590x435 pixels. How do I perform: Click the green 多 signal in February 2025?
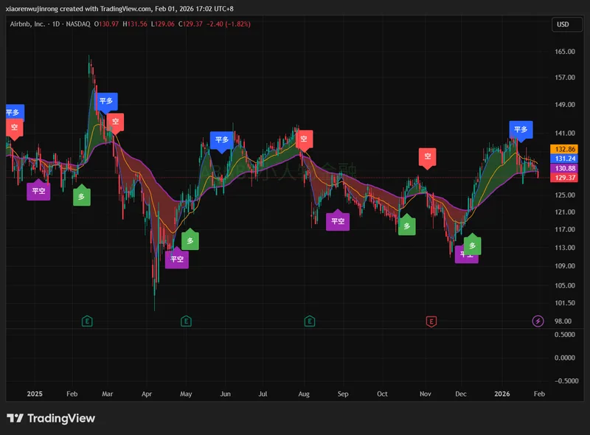(82, 195)
